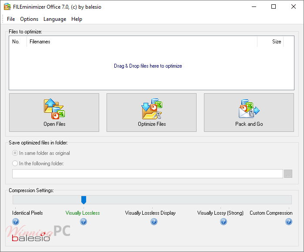The image size is (304, 252).
Task: Open help for Visually Lossless setting
Action: coord(84,222)
